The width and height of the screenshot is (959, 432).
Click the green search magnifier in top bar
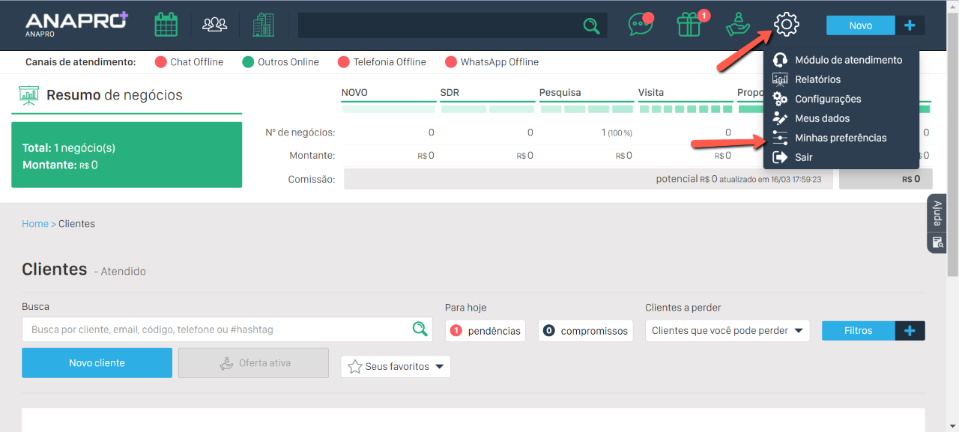click(591, 25)
